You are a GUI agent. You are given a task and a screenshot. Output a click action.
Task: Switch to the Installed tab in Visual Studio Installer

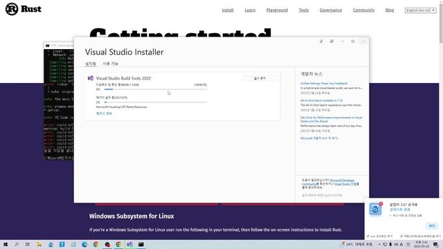pos(91,64)
